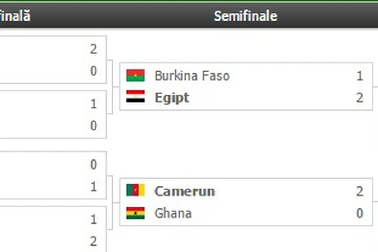
Task: Click the Egypt flag icon
Action: (x=135, y=97)
